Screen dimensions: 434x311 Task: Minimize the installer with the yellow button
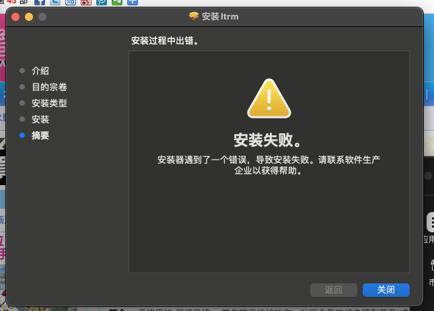[x=29, y=17]
